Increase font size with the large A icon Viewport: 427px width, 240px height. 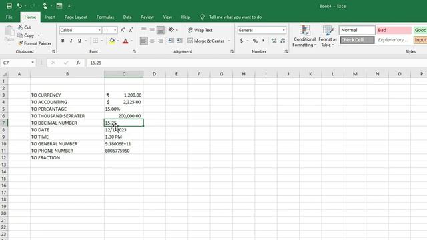pyautogui.click(x=123, y=30)
